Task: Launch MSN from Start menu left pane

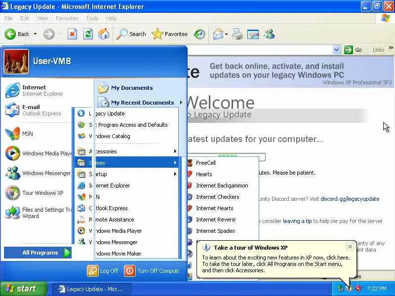Action: (37, 134)
